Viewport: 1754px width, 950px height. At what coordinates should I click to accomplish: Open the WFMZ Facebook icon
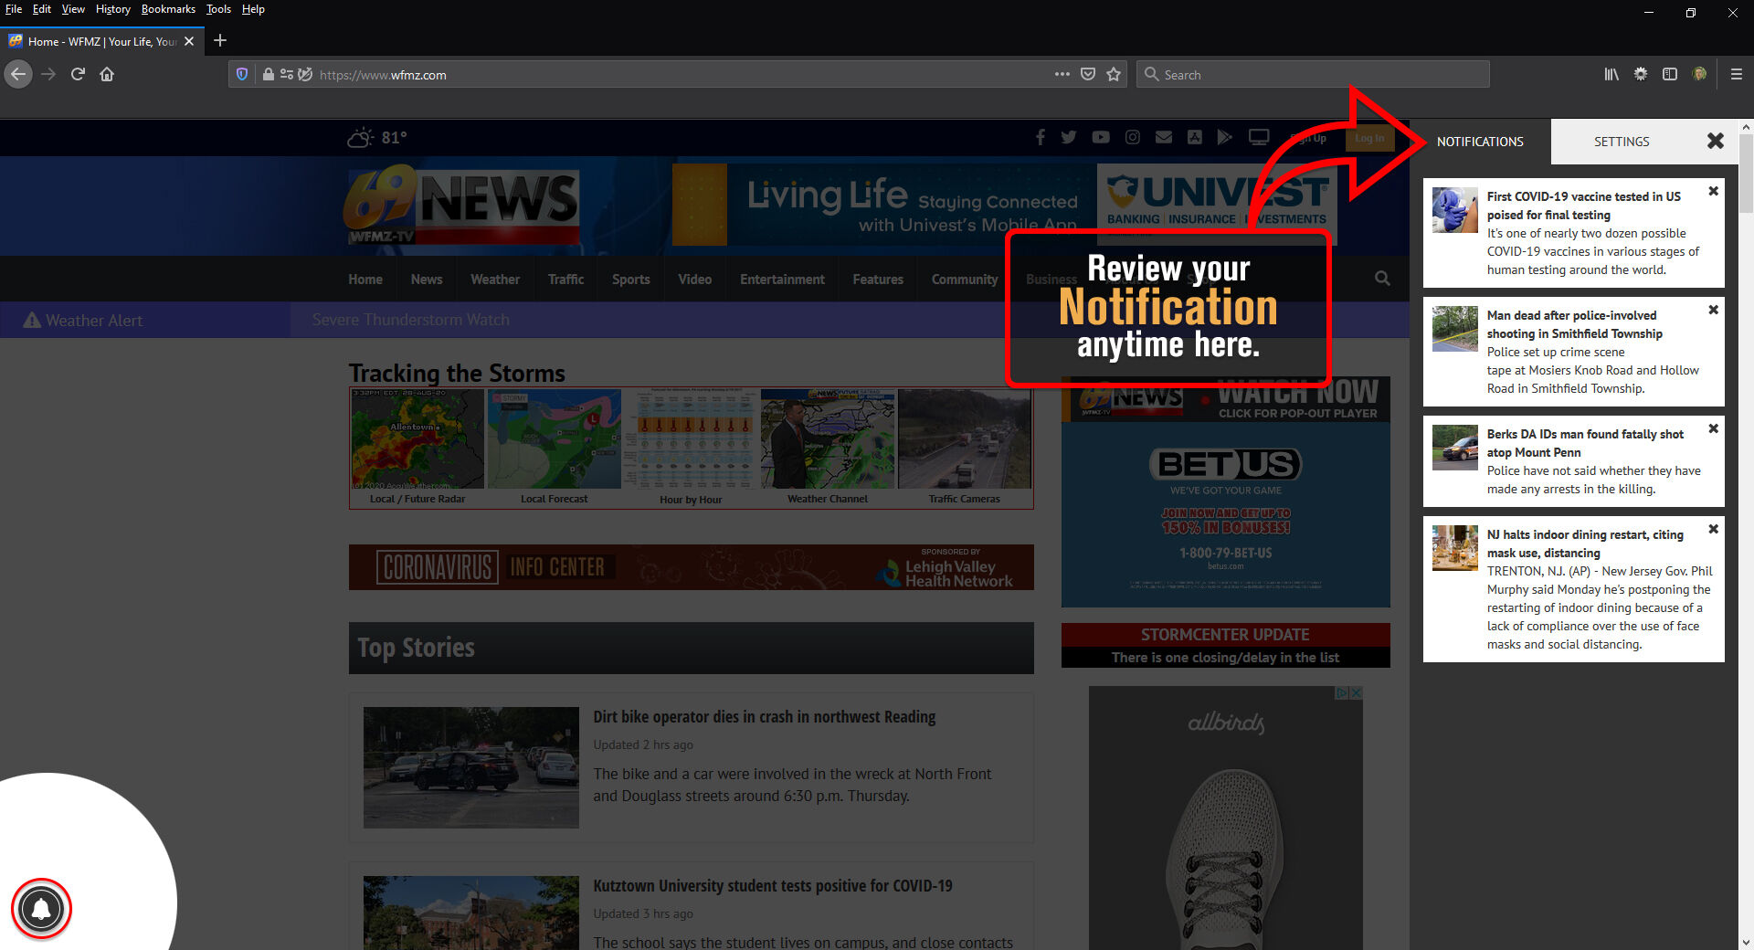[1040, 137]
